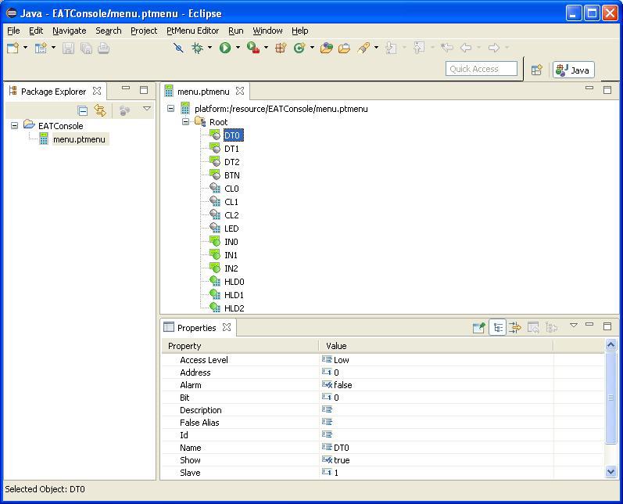
Task: Open the Run dropdown arrow
Action: tap(238, 48)
